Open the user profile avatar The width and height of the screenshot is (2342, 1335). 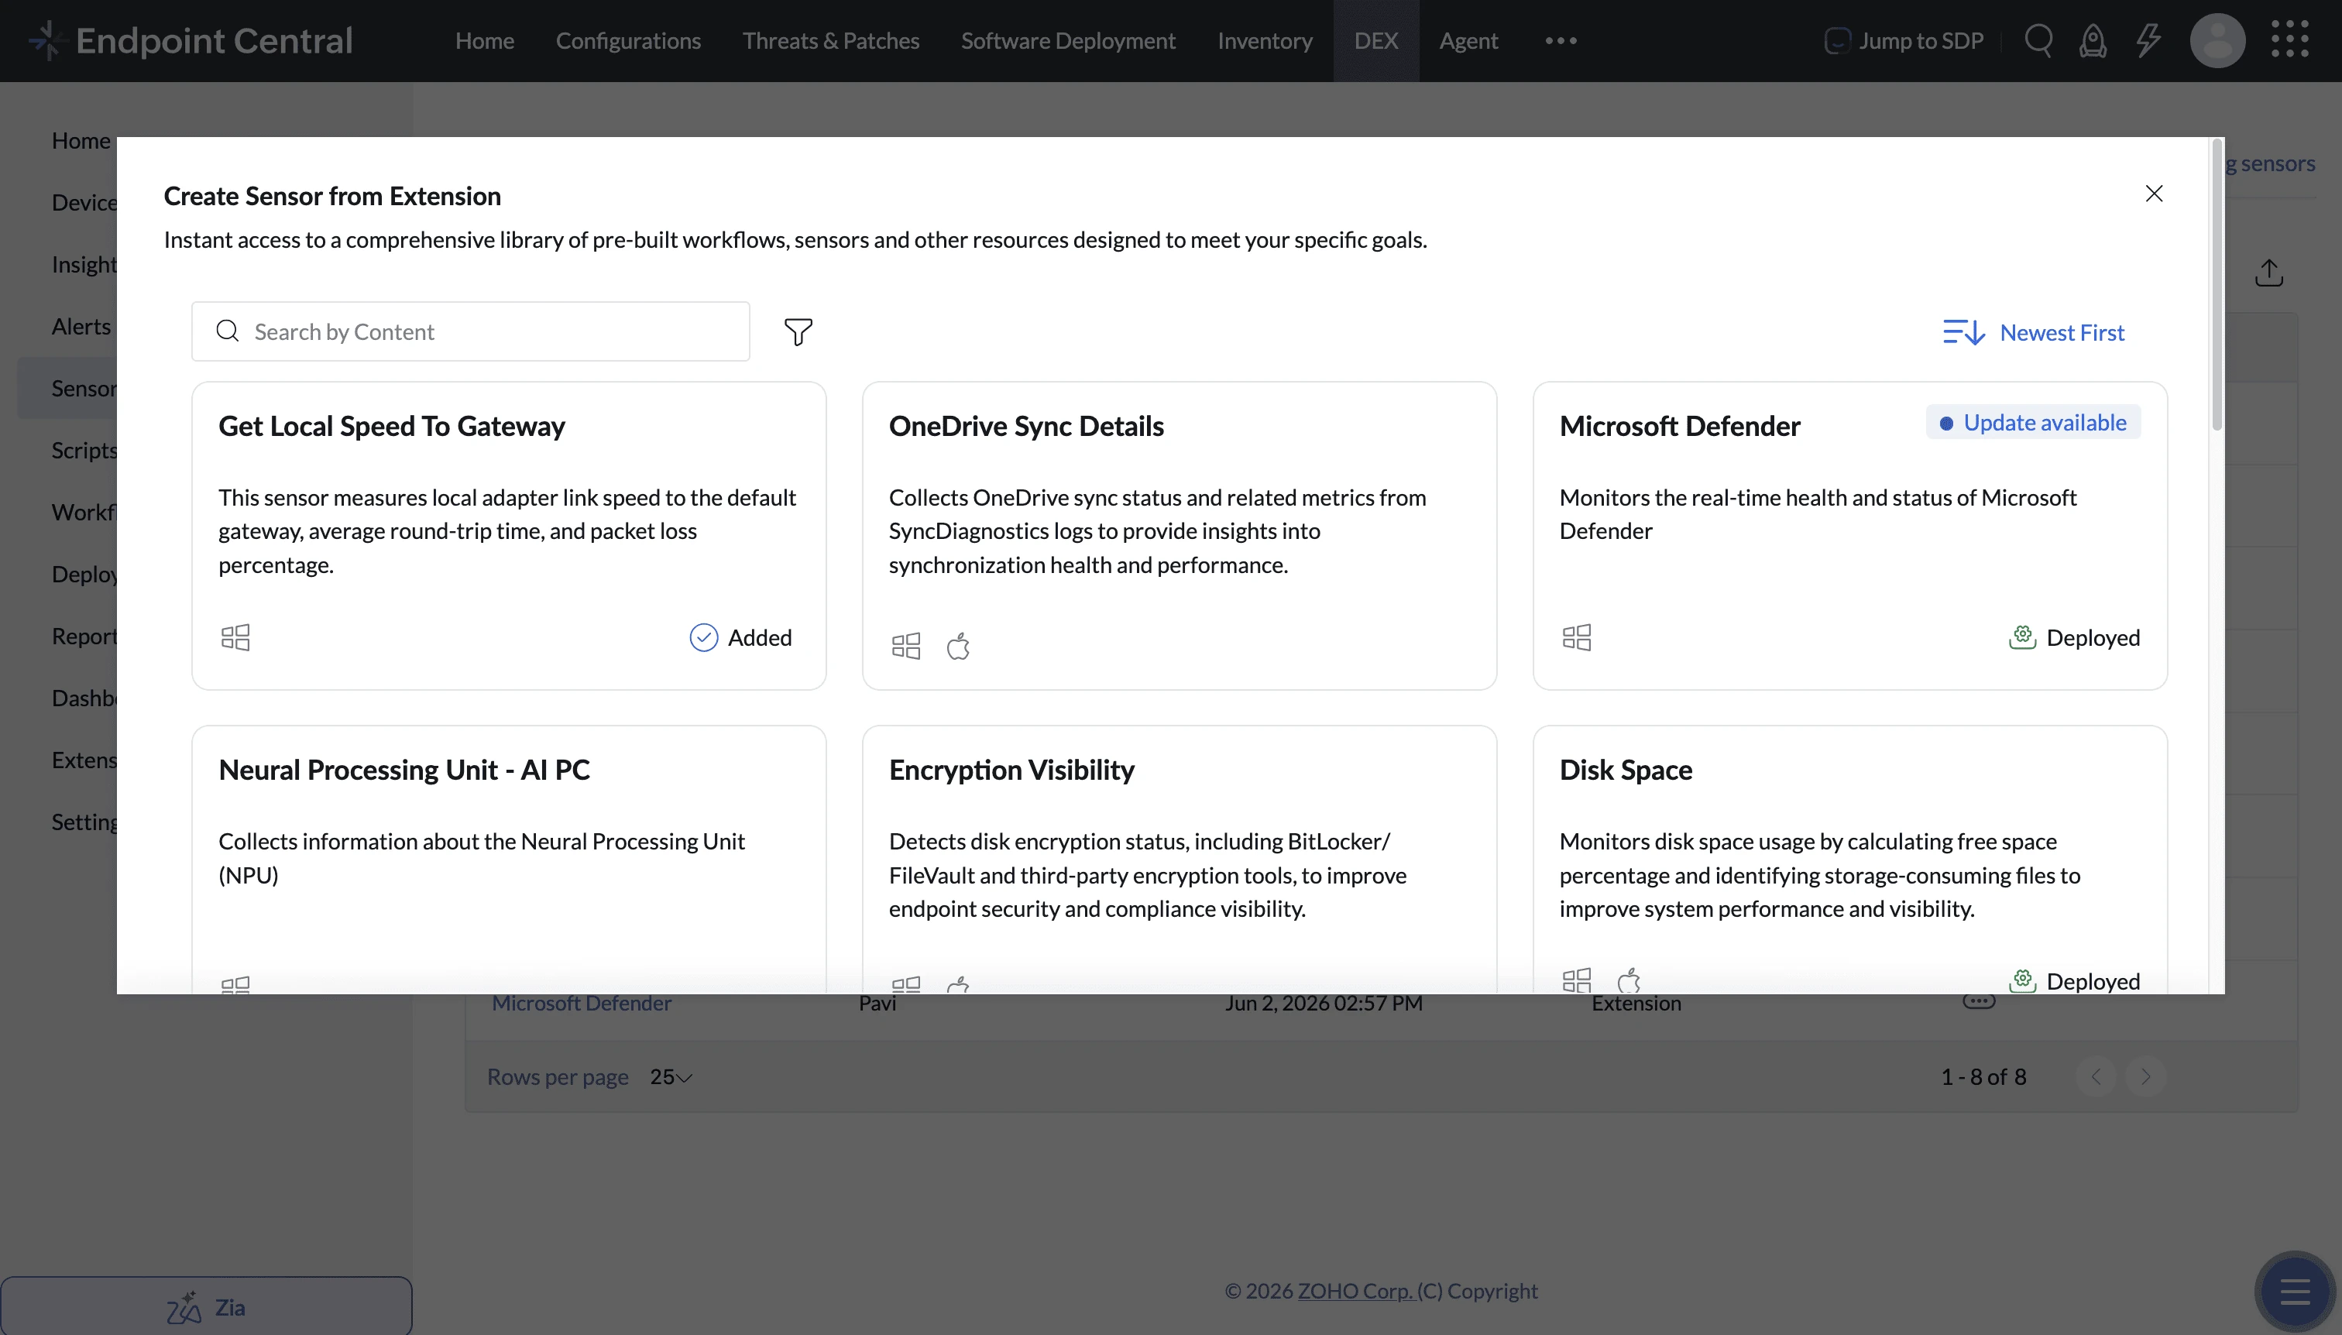coord(2217,40)
